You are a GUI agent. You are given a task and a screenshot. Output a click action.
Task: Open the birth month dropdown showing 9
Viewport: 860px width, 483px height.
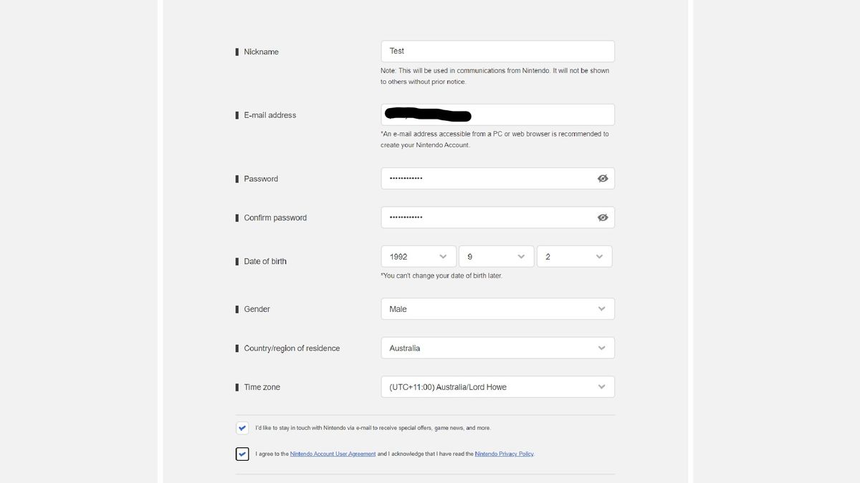click(496, 255)
